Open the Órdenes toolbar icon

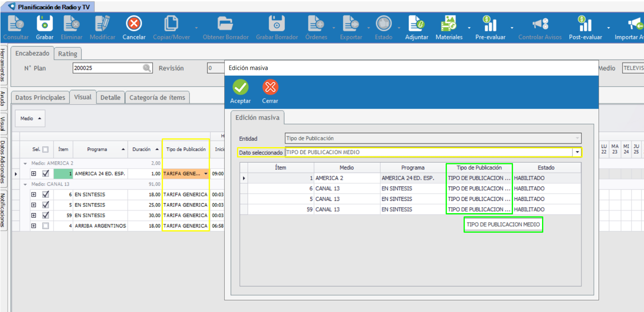(x=316, y=23)
